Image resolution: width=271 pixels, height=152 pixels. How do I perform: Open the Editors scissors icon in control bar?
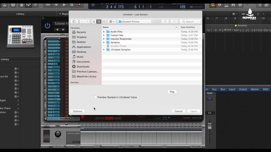click(35, 5)
